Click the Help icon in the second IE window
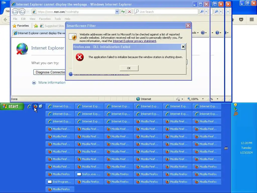257x193 pixels. 217,33
